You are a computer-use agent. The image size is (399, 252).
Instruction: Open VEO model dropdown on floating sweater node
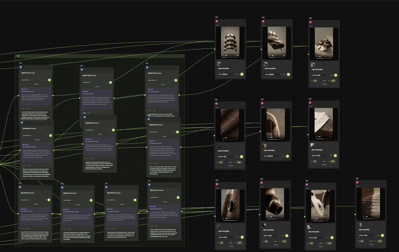(273, 74)
